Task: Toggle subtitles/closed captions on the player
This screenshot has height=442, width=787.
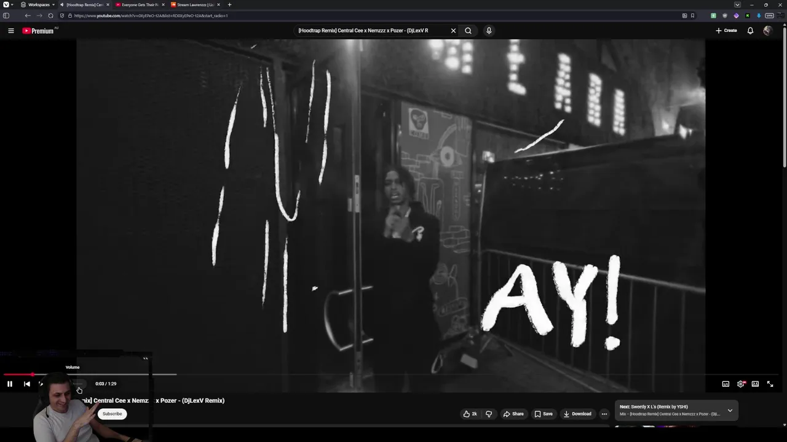Action: [x=726, y=384]
